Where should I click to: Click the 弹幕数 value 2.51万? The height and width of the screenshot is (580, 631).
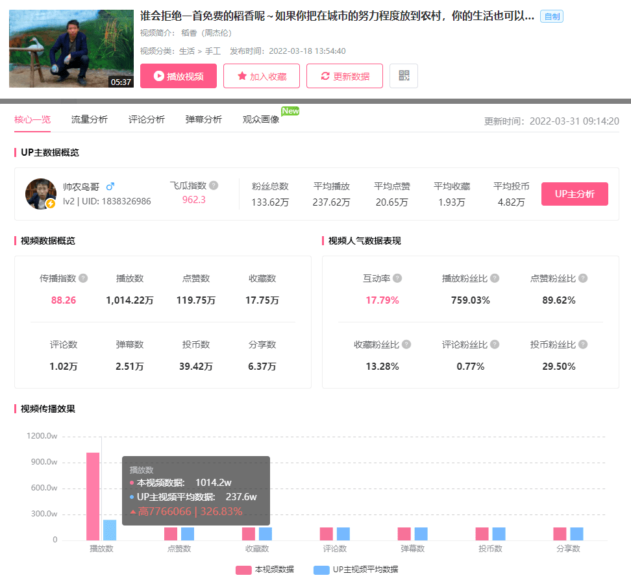pos(130,367)
